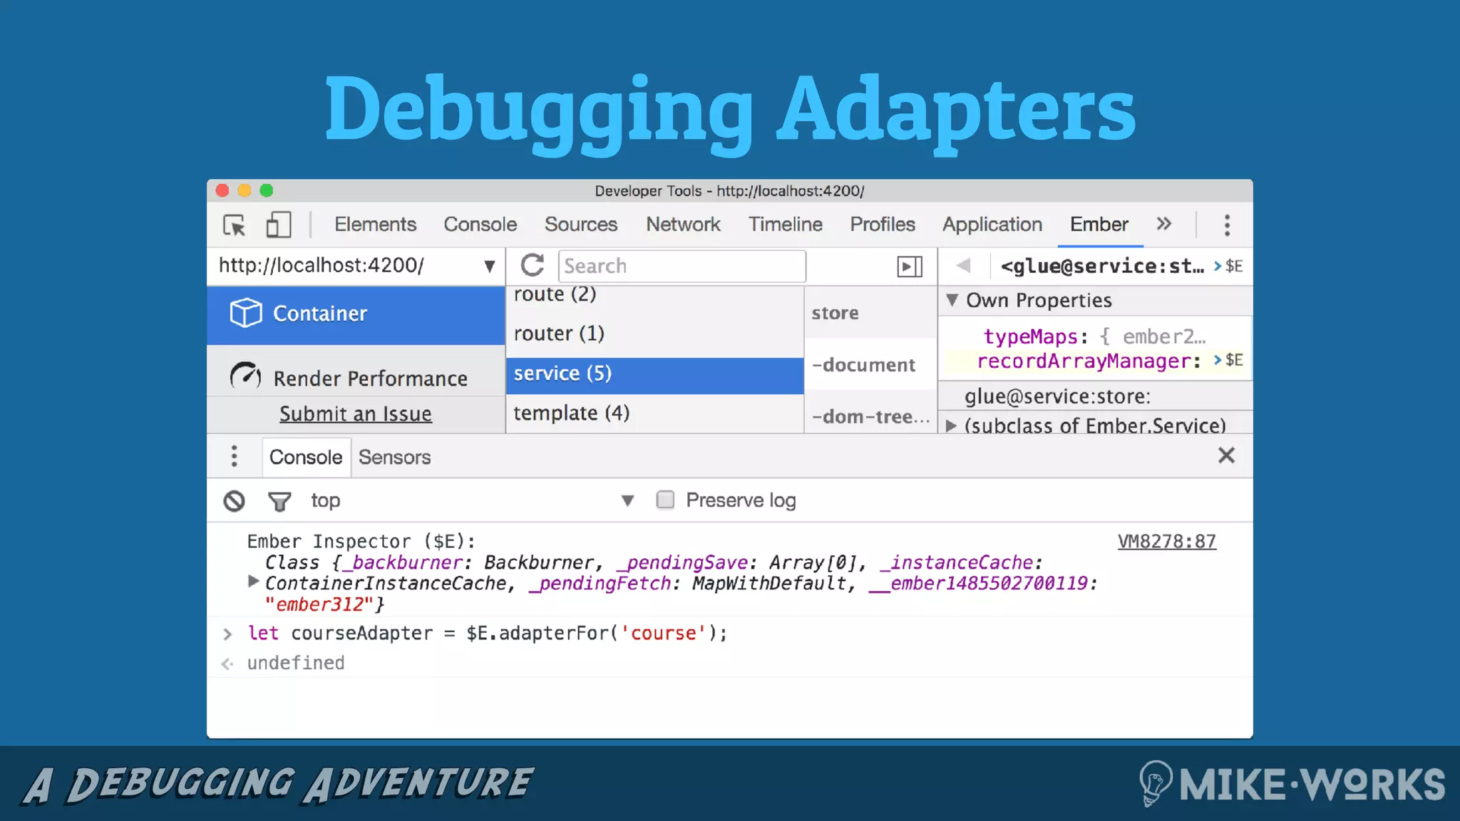The width and height of the screenshot is (1460, 821).
Task: Select the service (5) type
Action: click(x=654, y=374)
